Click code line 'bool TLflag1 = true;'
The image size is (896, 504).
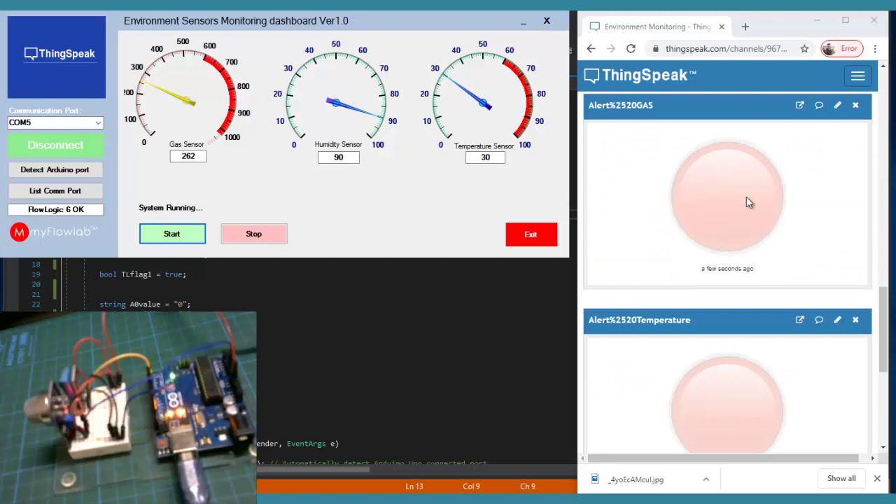pos(143,274)
